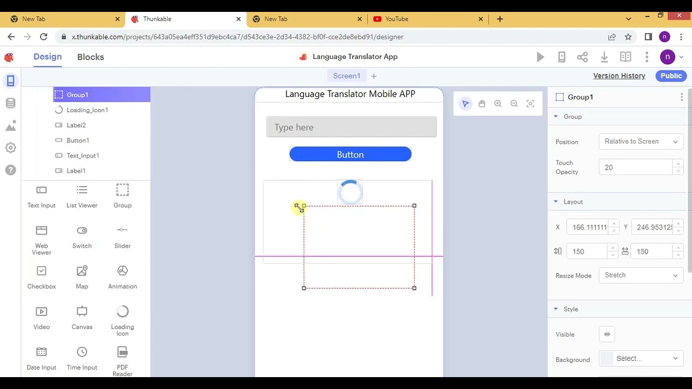Click the zoom in magnifier
This screenshot has height=389, width=692.
tap(498, 104)
